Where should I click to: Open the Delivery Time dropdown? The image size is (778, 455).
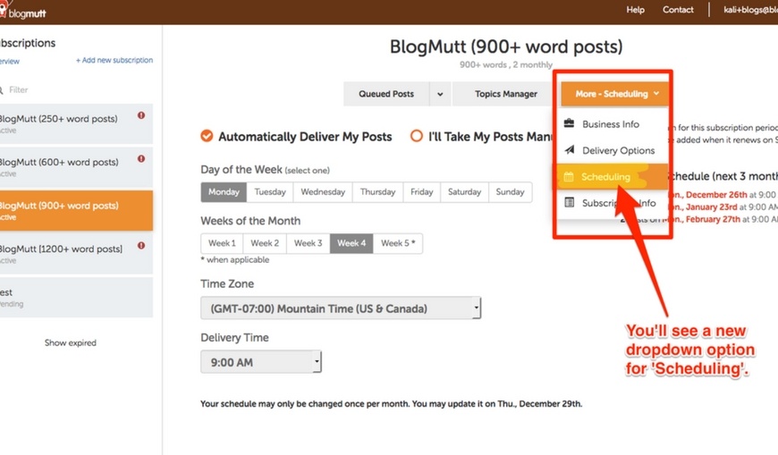(x=261, y=362)
